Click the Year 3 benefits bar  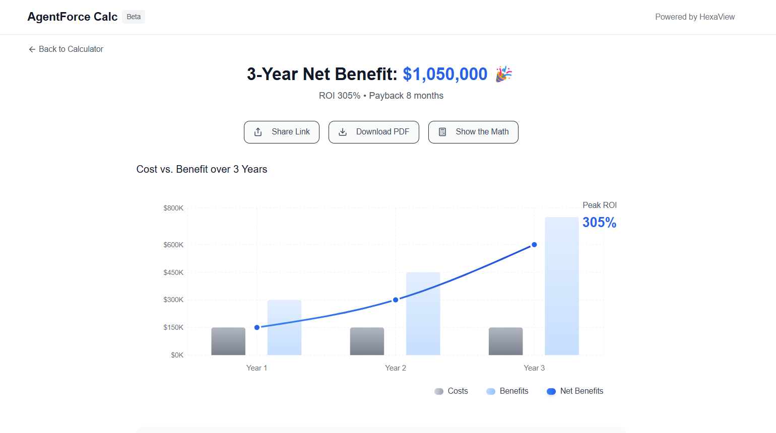[x=562, y=286]
